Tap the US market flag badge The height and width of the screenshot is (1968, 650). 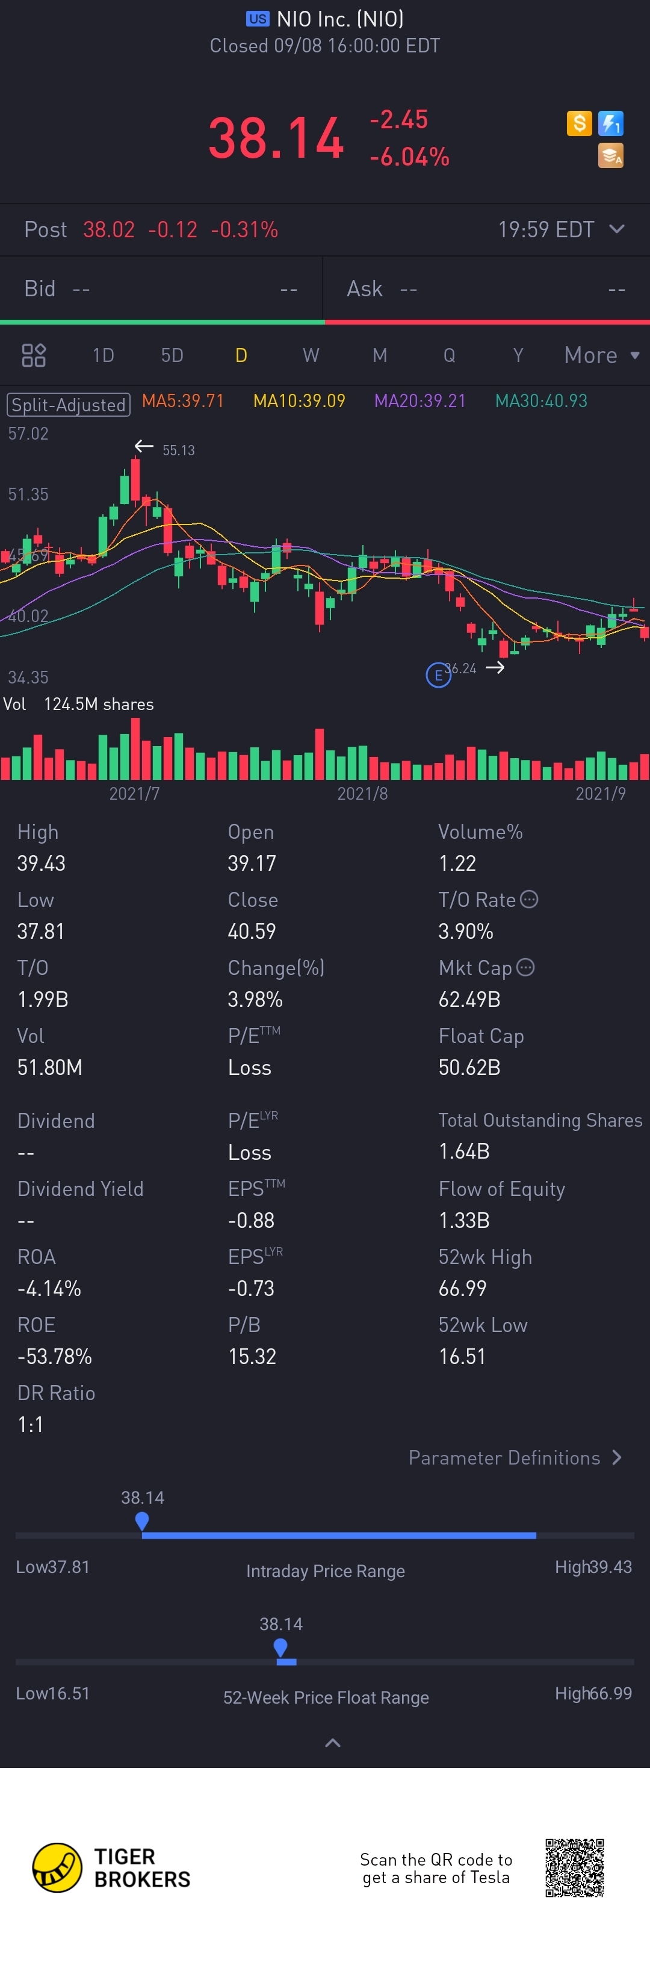click(x=258, y=19)
